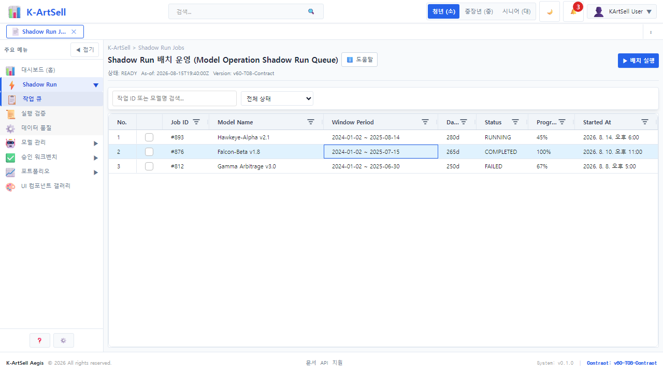This screenshot has height=373, width=663.
Task: Check the box for job #893
Action: click(x=149, y=137)
